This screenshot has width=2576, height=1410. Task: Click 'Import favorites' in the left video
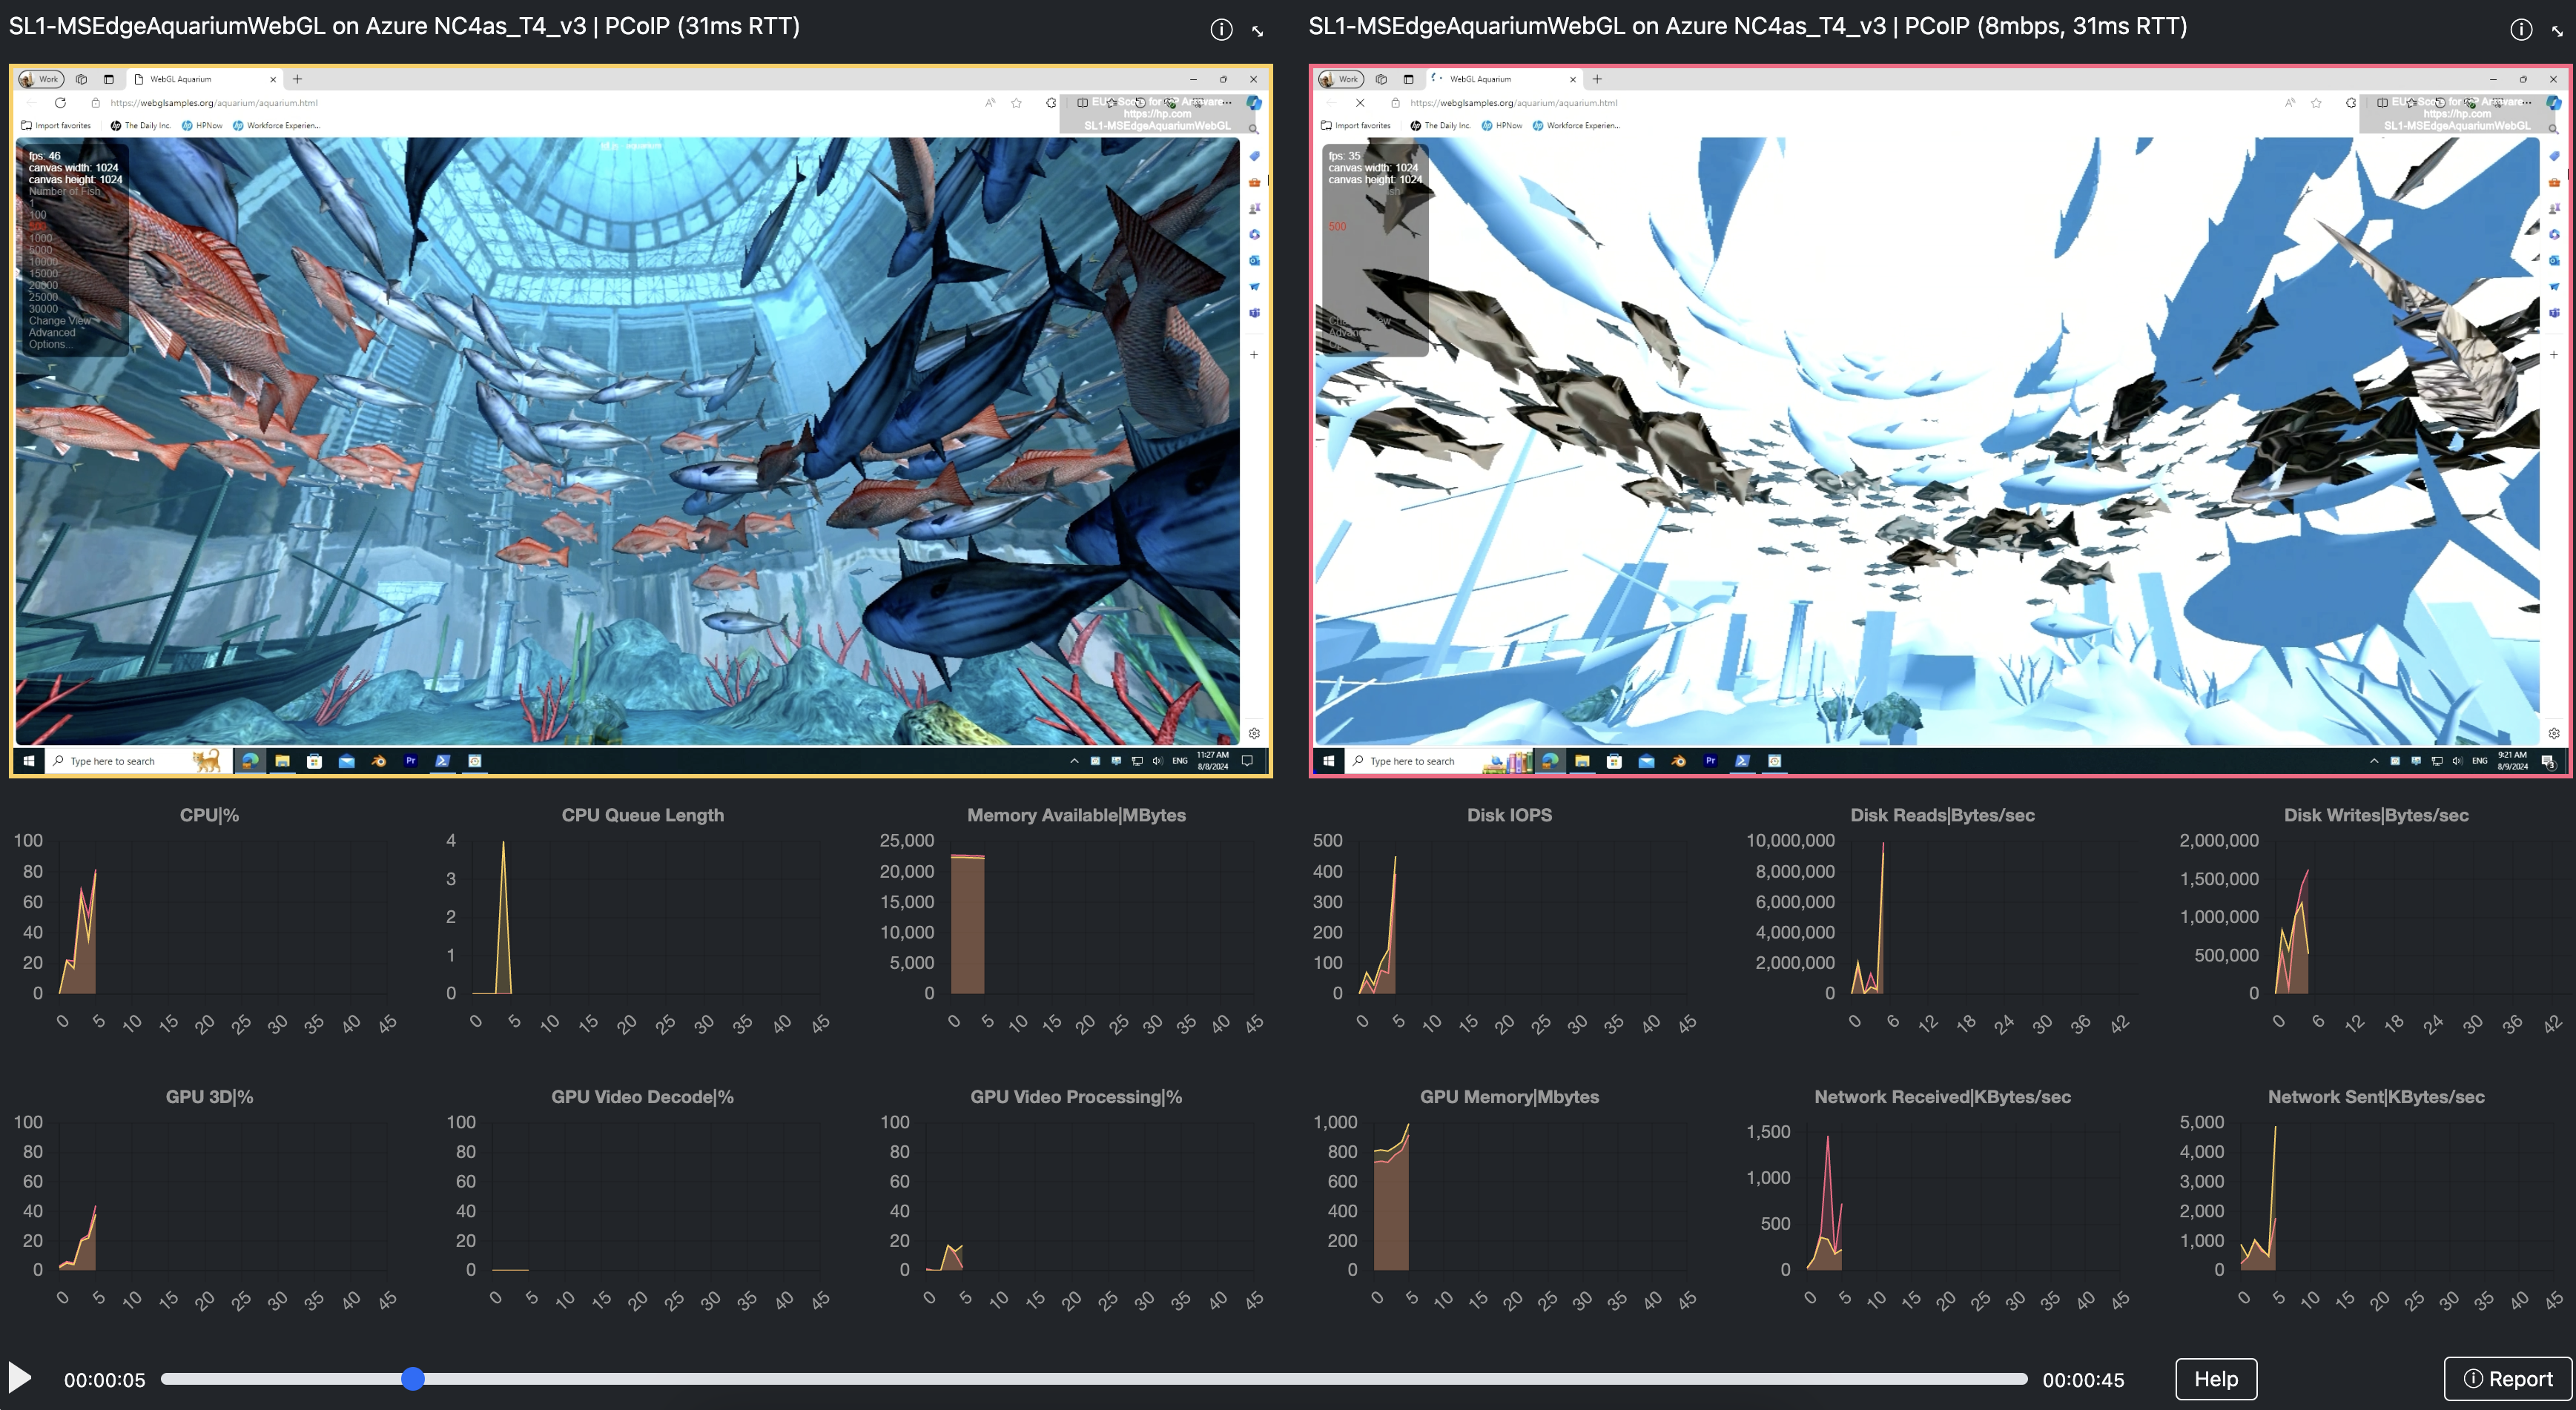point(56,126)
